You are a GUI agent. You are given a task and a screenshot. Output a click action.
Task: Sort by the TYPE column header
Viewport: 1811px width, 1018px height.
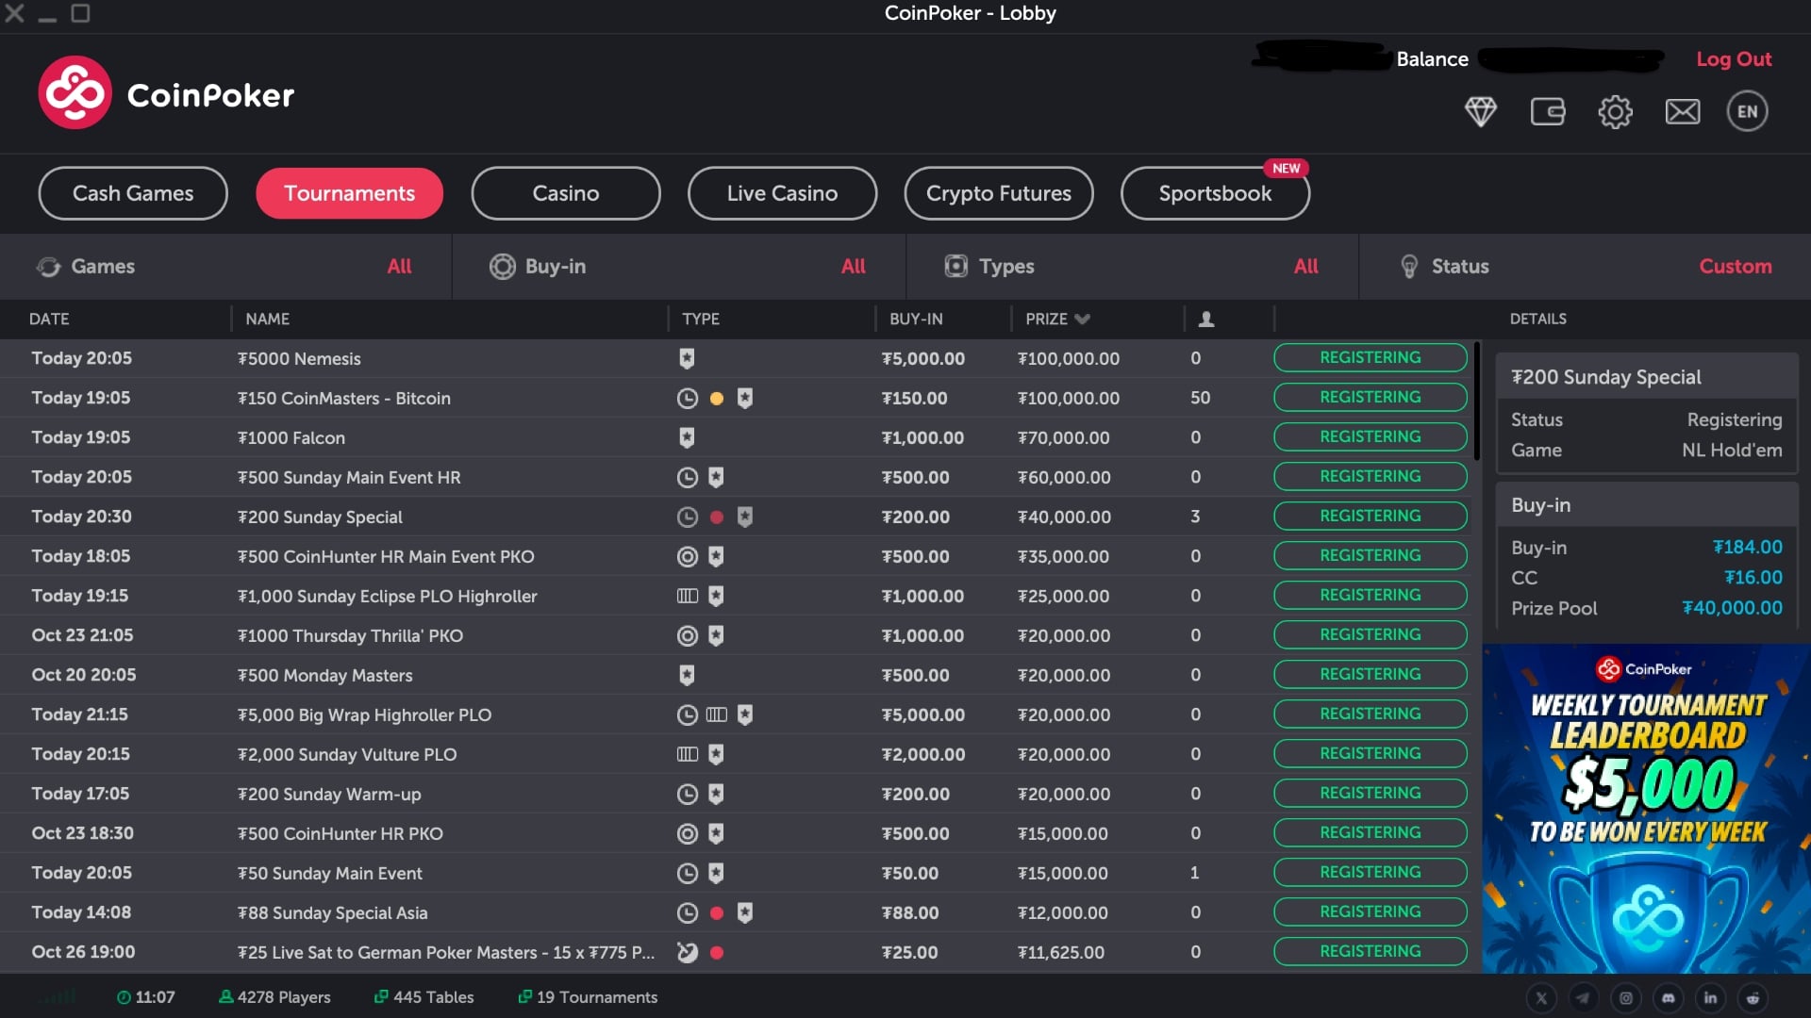pyautogui.click(x=701, y=320)
